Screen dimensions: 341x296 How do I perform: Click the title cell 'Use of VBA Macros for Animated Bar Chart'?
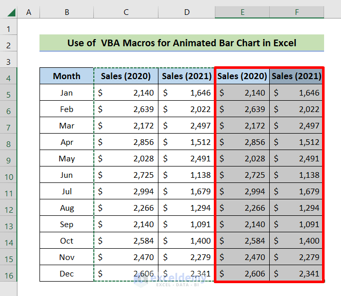[182, 43]
